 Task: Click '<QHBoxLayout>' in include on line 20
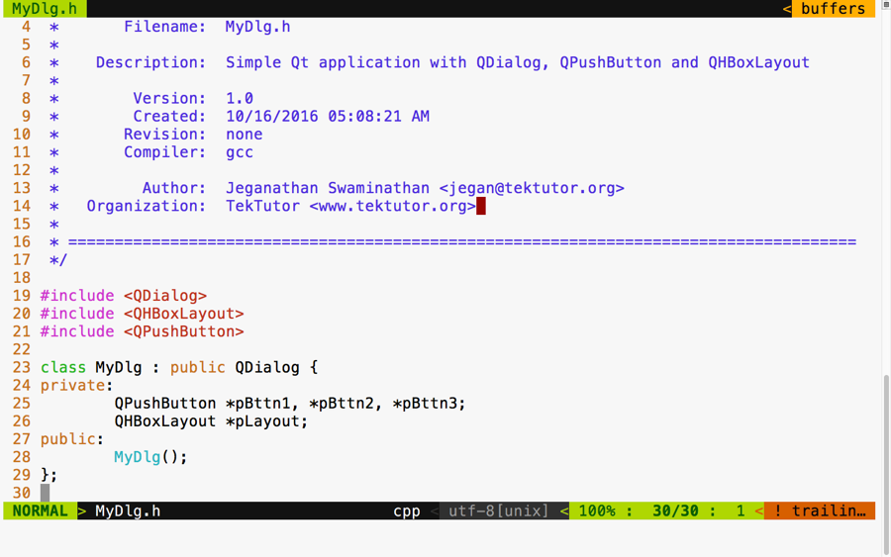183,314
